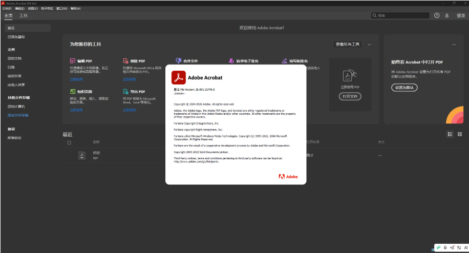The height and width of the screenshot is (253, 469).
Task: Click the 设置为默认 button
Action: coord(404,88)
